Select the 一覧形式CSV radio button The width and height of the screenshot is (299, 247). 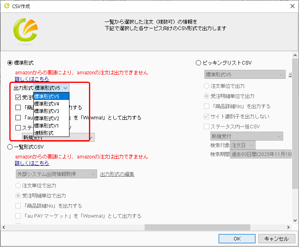point(10,147)
